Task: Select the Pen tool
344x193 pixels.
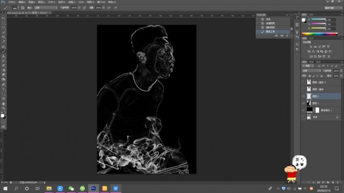Action: [3, 85]
